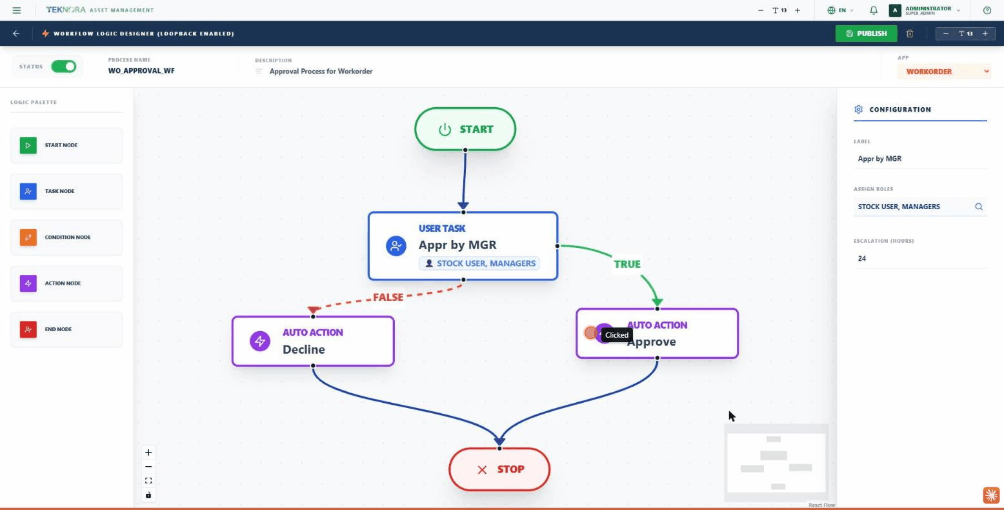Increase text size in designer header

[x=985, y=34]
